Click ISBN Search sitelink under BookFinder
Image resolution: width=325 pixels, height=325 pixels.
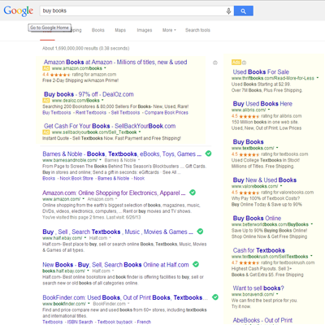click(x=80, y=322)
